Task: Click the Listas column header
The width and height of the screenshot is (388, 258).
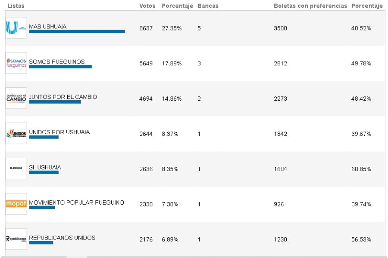Action: pyautogui.click(x=16, y=6)
